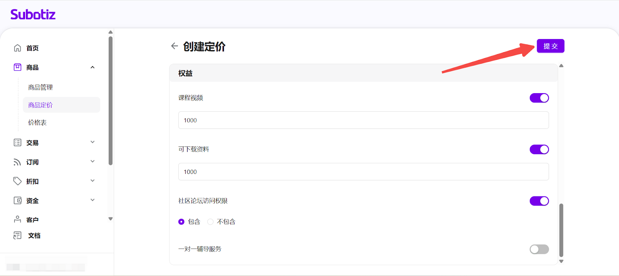The image size is (619, 276).
Task: Enable the 一对一辅导服务 toggle
Action: (539, 249)
